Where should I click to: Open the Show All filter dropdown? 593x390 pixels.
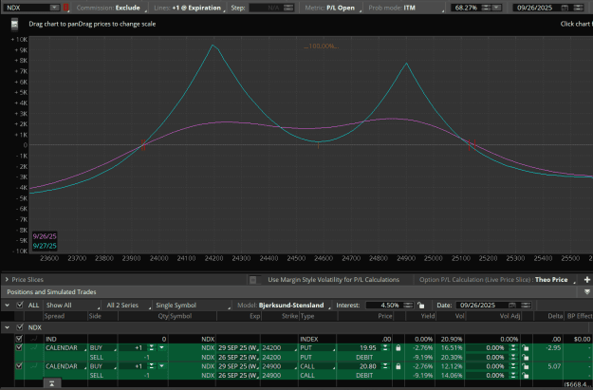tap(73, 306)
